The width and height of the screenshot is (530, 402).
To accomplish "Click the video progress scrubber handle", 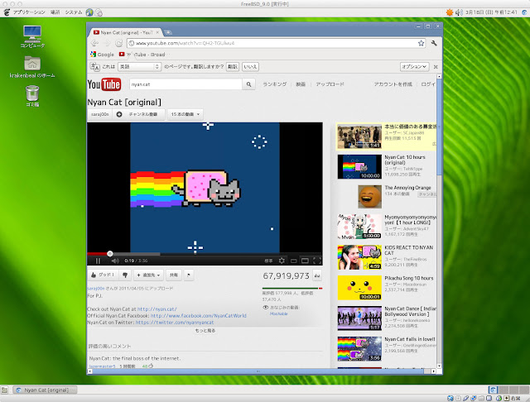I will (110, 254).
